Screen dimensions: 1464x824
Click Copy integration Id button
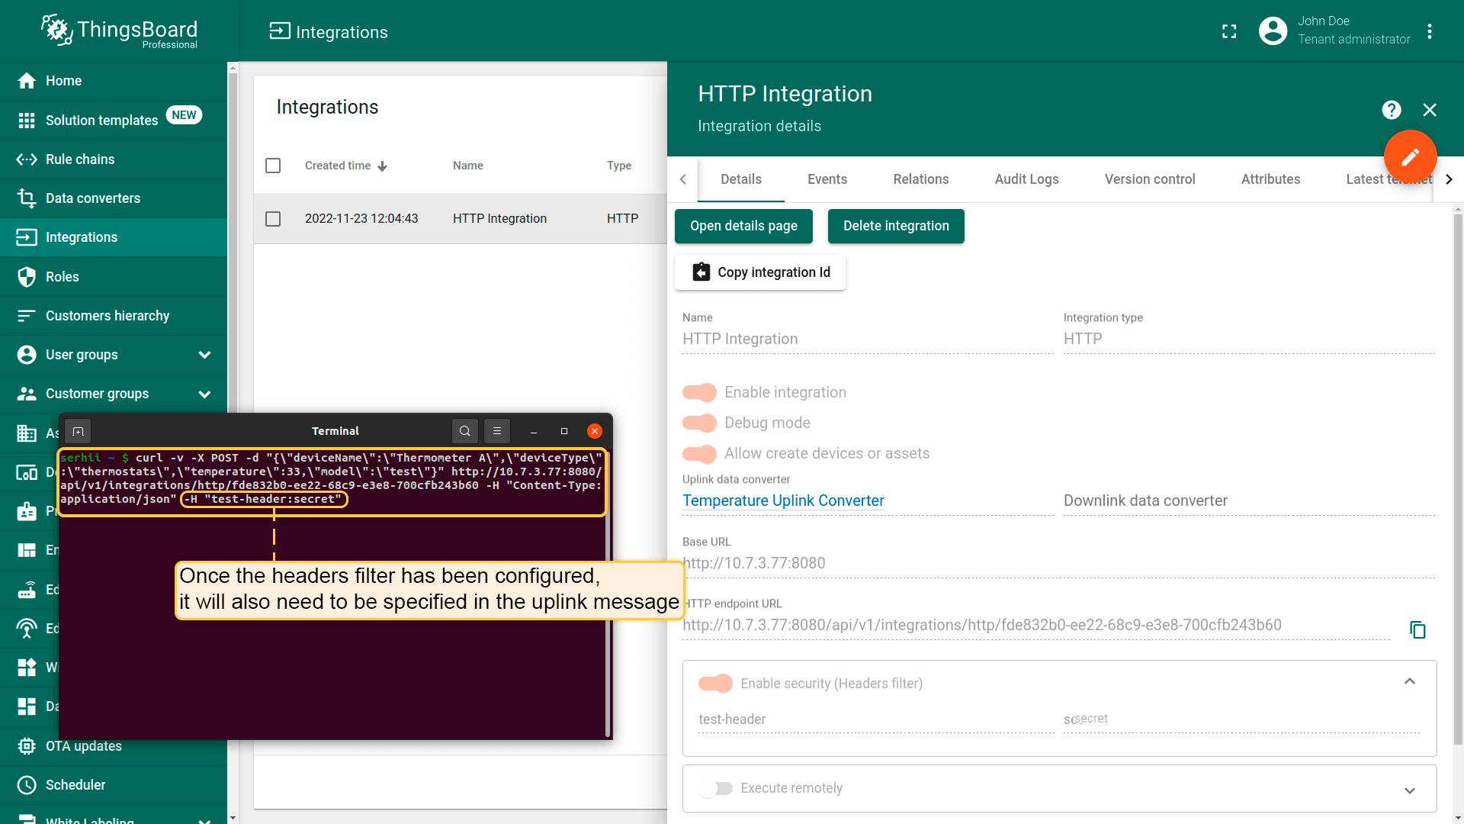click(760, 272)
